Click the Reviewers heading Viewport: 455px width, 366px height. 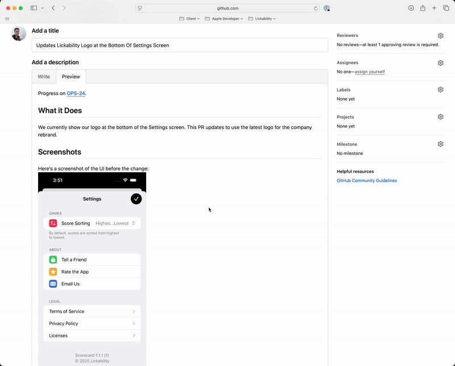348,35
